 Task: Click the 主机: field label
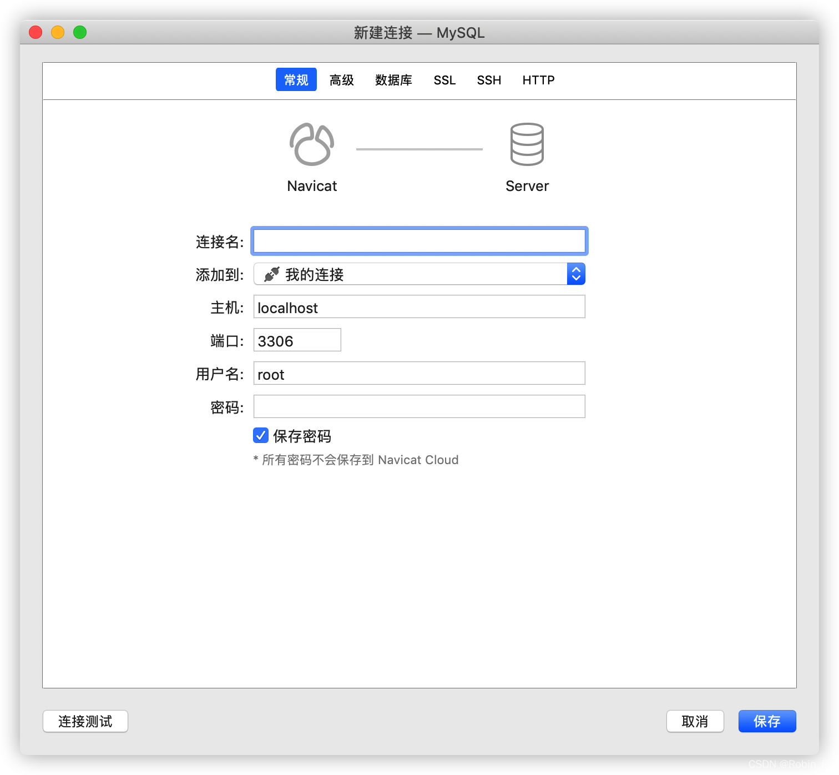pos(227,308)
